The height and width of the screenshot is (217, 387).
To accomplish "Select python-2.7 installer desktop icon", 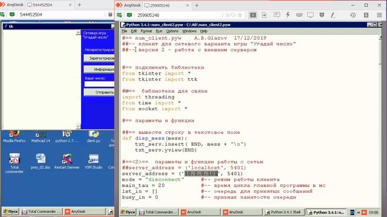I will pyautogui.click(x=67, y=137).
